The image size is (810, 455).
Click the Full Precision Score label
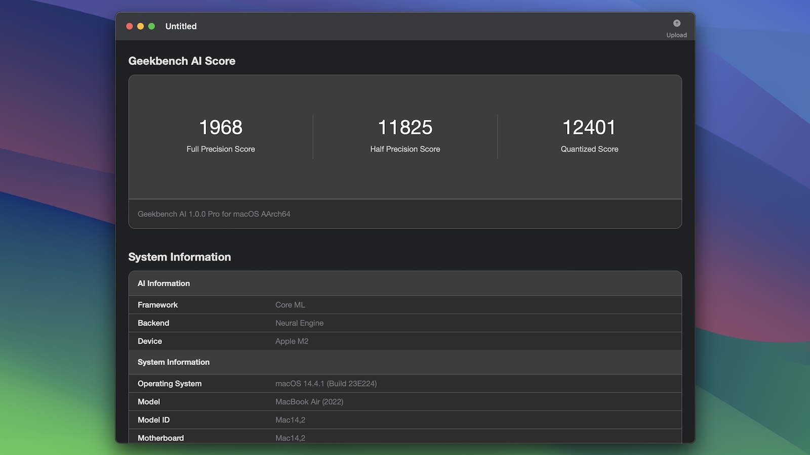coord(221,149)
